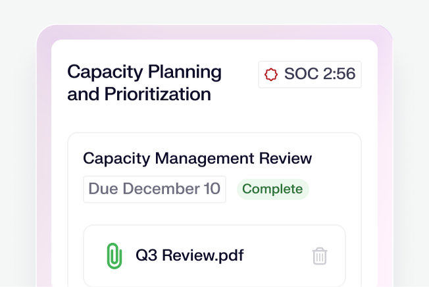Image resolution: width=429 pixels, height=287 pixels.
Task: Click the green paperclip attachment icon
Action: click(114, 255)
